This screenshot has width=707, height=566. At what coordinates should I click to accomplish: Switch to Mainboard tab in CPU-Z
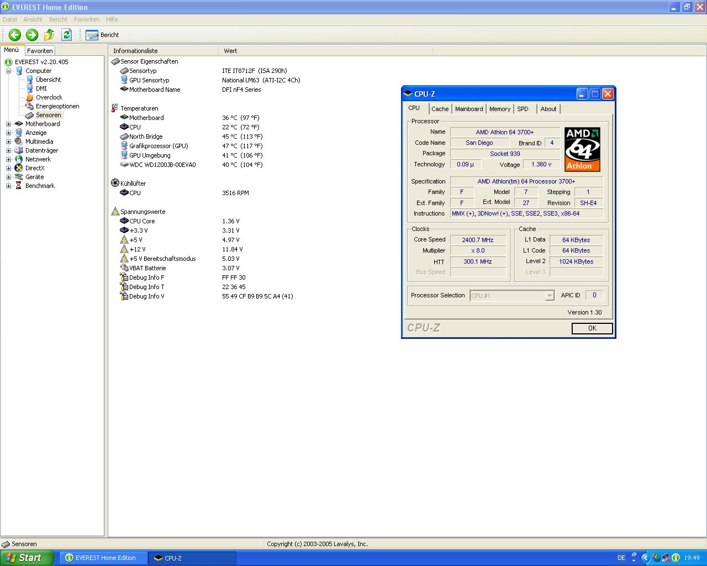[469, 109]
